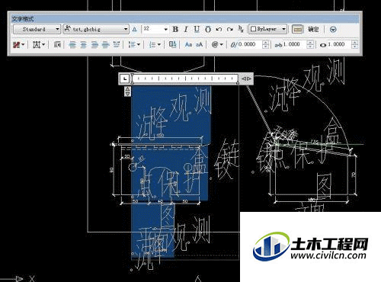Click the oblique angle 0.0000 field
Image resolution: width=381 pixels, height=282 pixels.
coord(250,44)
